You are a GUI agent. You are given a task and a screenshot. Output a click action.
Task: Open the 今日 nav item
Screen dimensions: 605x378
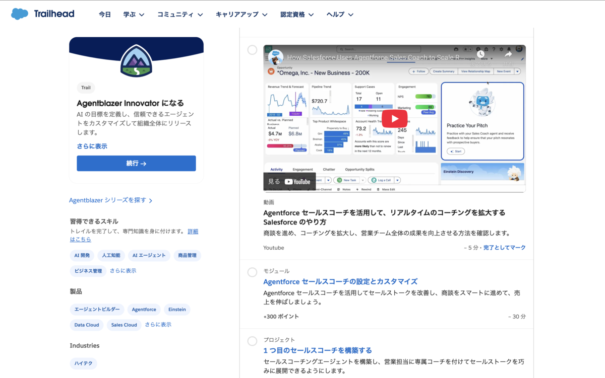[x=105, y=15]
